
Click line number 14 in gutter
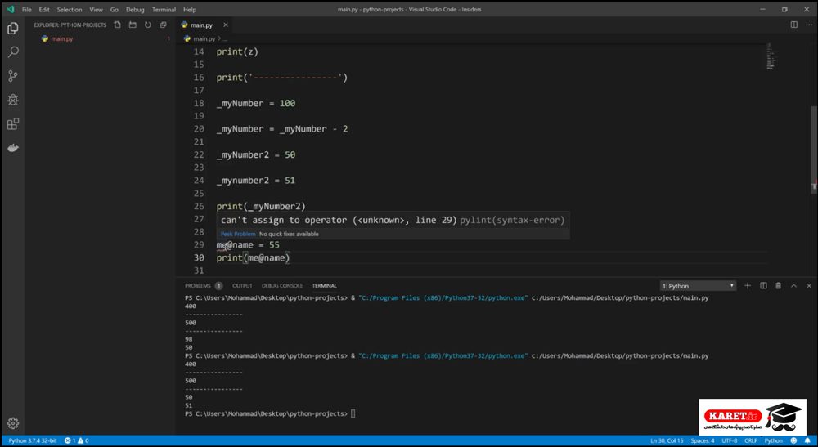pyautogui.click(x=199, y=51)
